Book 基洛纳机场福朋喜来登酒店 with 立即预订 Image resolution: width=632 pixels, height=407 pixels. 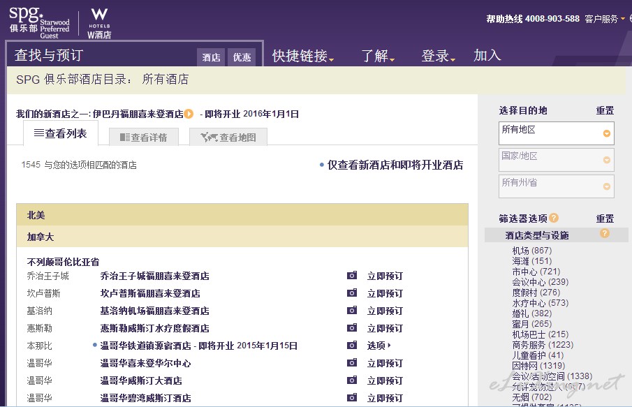click(385, 311)
